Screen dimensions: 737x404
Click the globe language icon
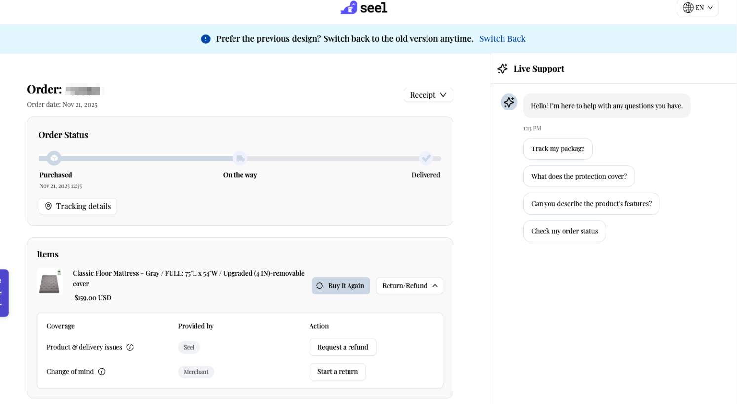688,8
